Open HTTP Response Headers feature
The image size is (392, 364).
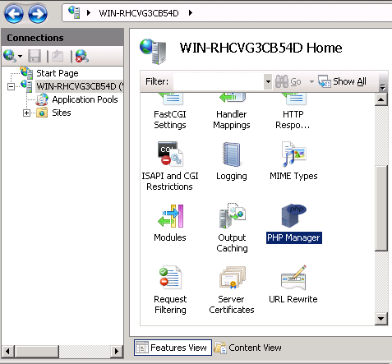coord(293,111)
